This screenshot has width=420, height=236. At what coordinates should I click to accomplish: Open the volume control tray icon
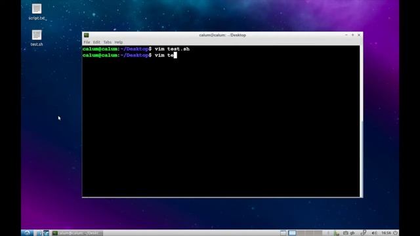374,233
